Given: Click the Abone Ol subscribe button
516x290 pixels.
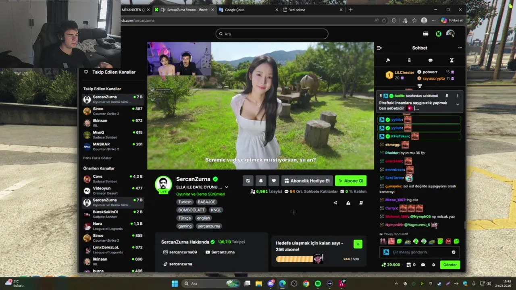Looking at the screenshot, I should point(350,181).
